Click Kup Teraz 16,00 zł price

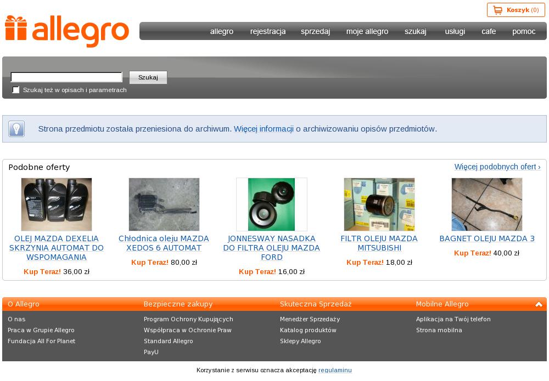tap(271, 271)
